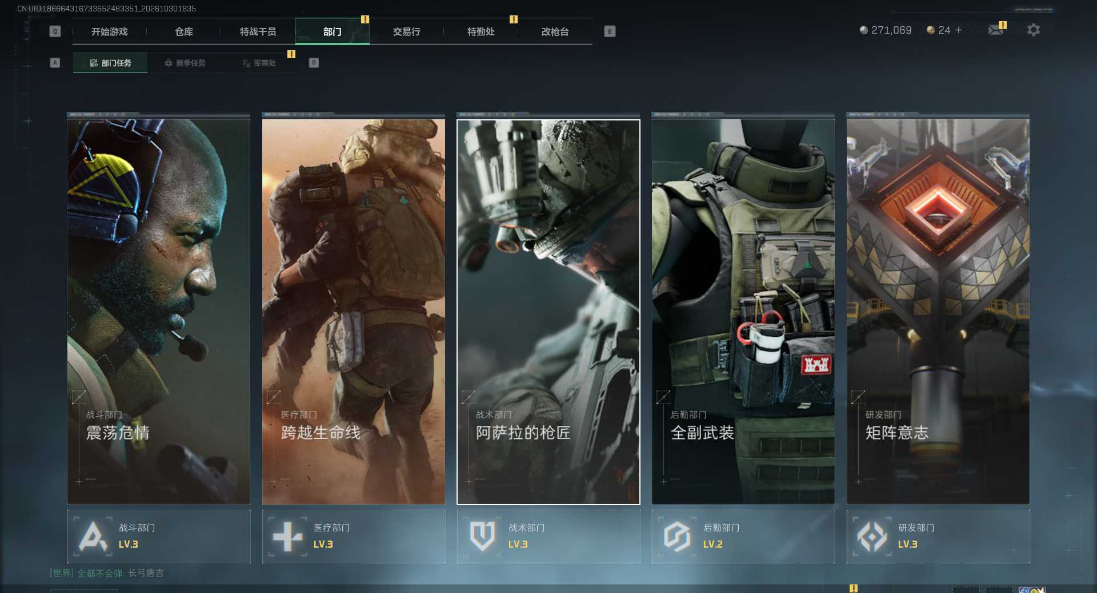Select the 医疗部门 cross emblem icon
Screen dimensions: 1097x593
287,536
